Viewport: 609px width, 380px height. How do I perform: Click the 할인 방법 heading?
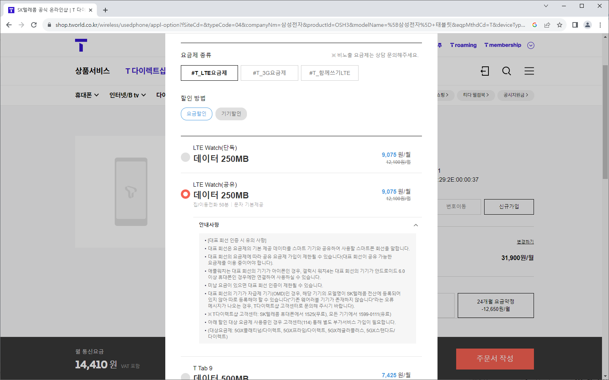(x=193, y=98)
